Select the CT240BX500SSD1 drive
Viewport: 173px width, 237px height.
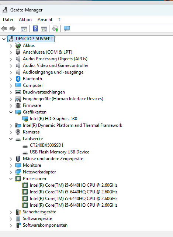coord(46,145)
